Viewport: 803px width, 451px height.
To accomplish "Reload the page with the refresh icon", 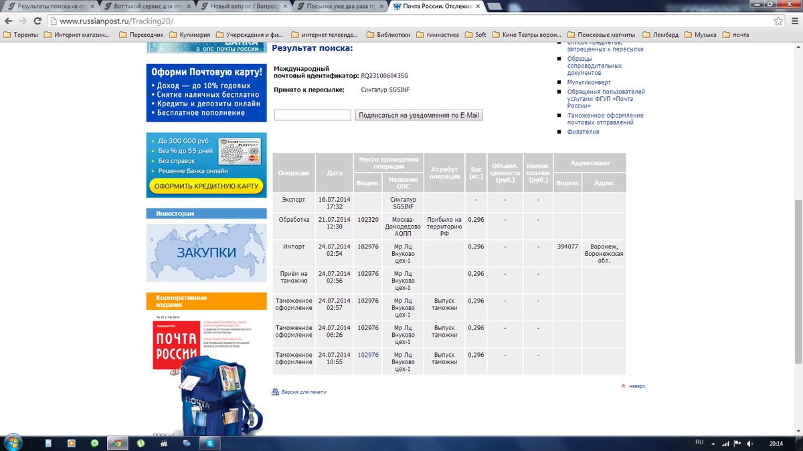I will [x=37, y=21].
